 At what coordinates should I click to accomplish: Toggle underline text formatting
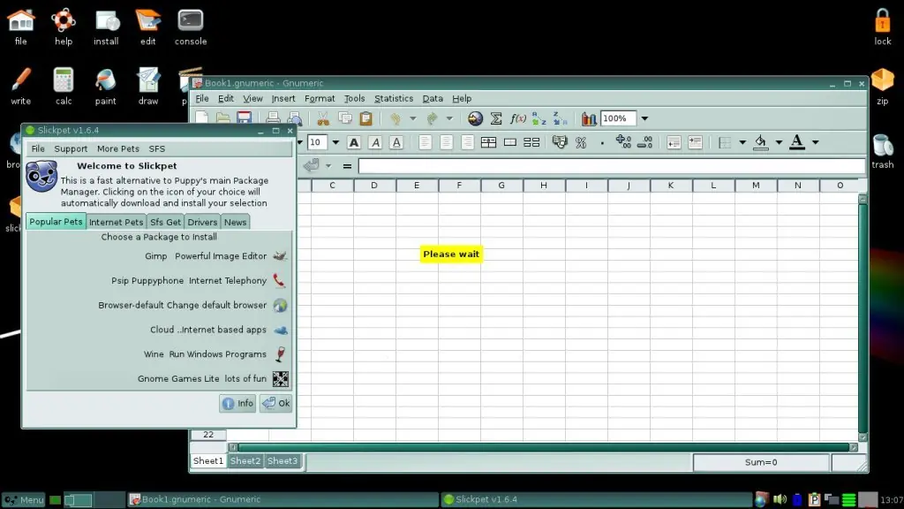pyautogui.click(x=396, y=142)
